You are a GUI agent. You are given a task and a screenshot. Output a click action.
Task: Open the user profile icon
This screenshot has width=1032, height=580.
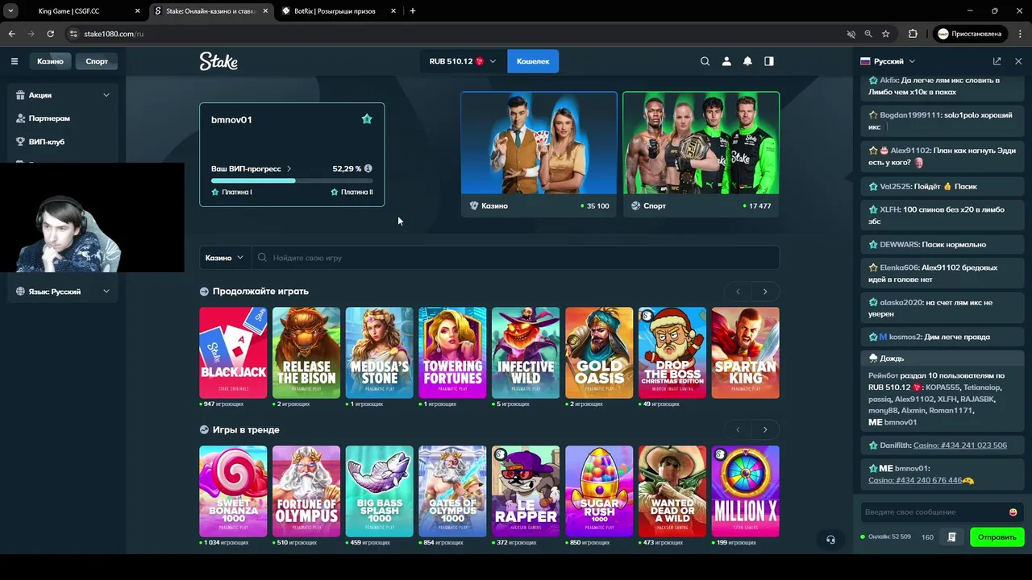click(726, 61)
